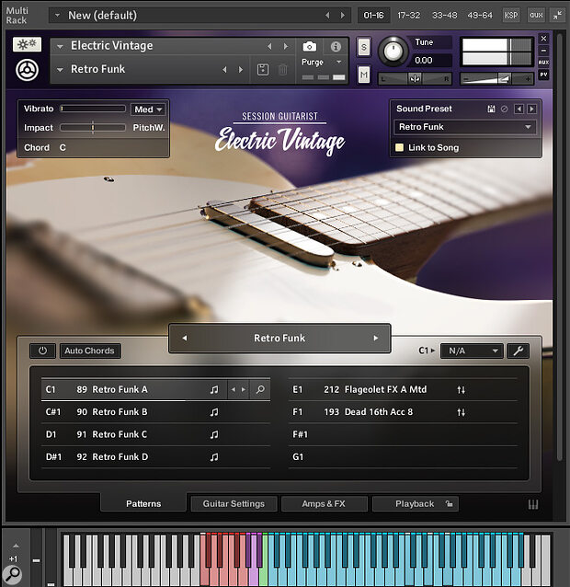
Task: Expand the Electric Vintage instrument menu
Action: point(60,47)
